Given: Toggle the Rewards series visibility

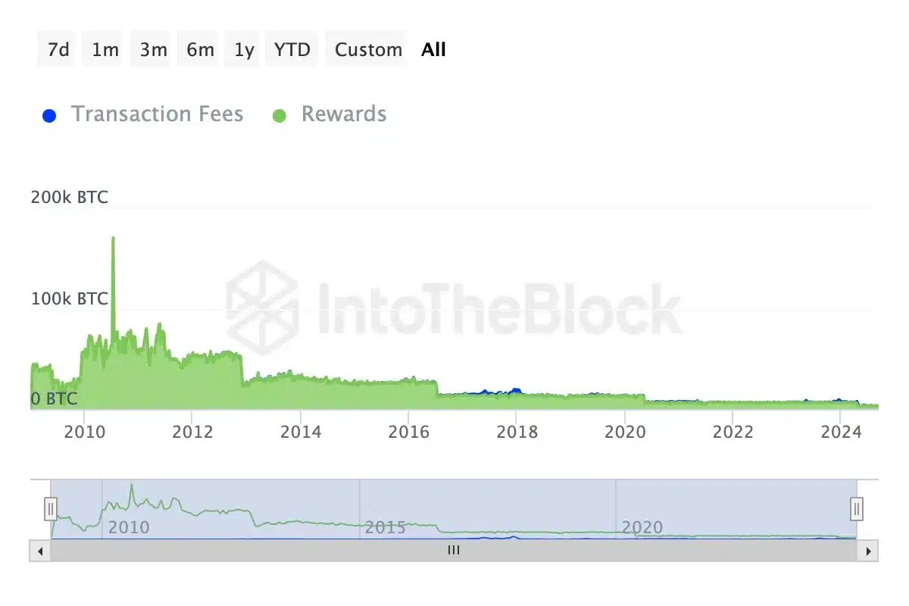Looking at the screenshot, I should pos(344,114).
